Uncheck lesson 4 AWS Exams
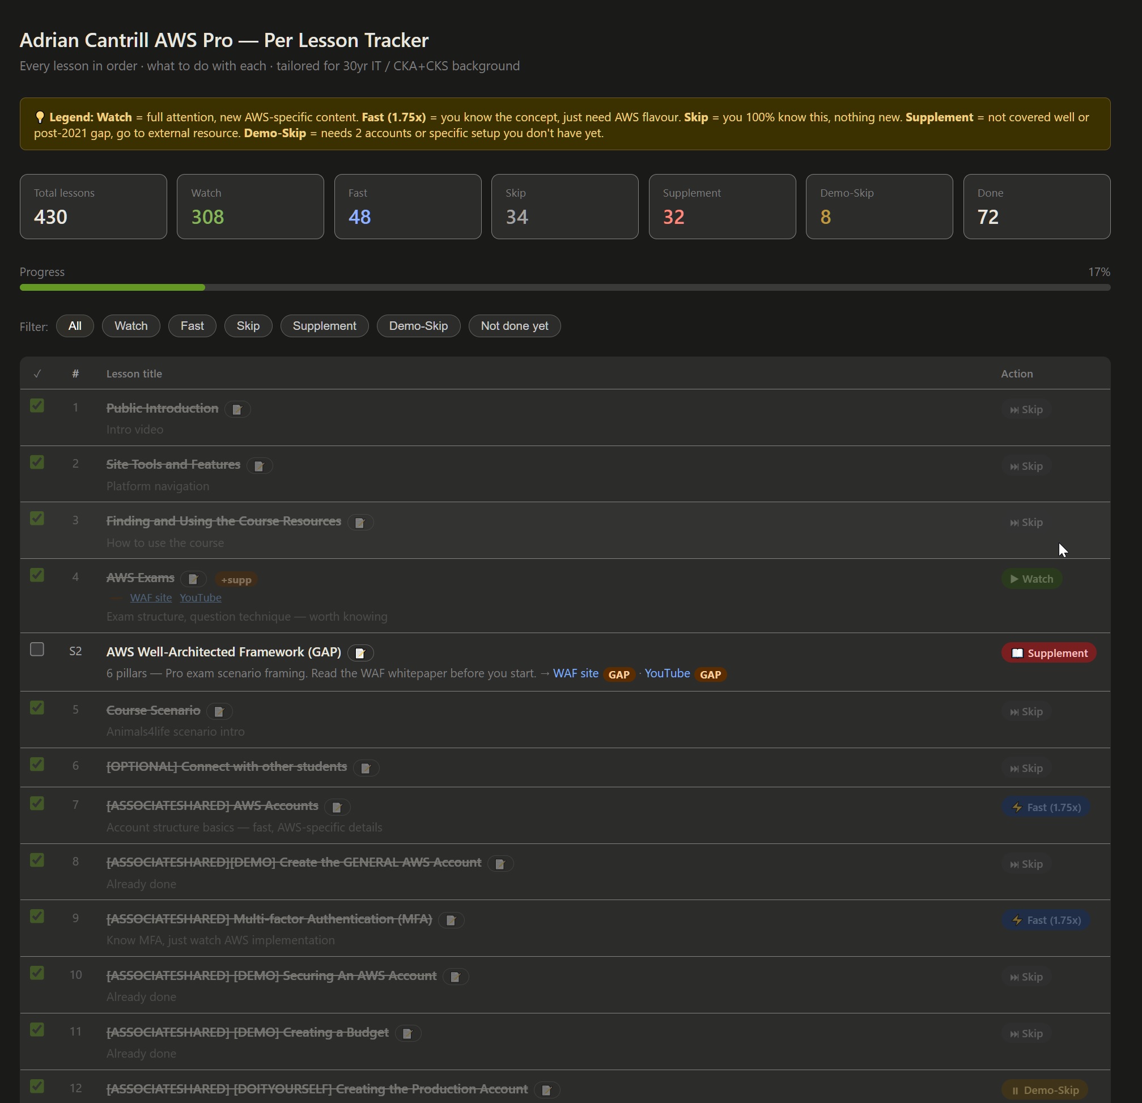The width and height of the screenshot is (1142, 1103). (x=37, y=575)
